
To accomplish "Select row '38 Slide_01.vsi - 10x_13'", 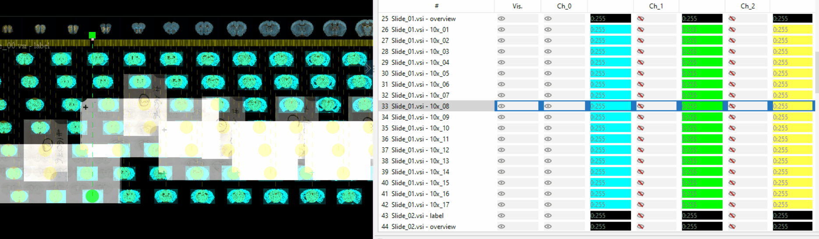I will click(436, 161).
